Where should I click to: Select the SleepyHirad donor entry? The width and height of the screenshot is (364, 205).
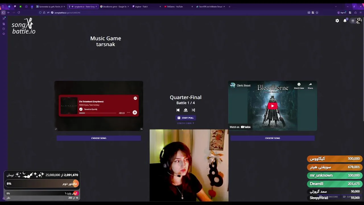pos(335,198)
